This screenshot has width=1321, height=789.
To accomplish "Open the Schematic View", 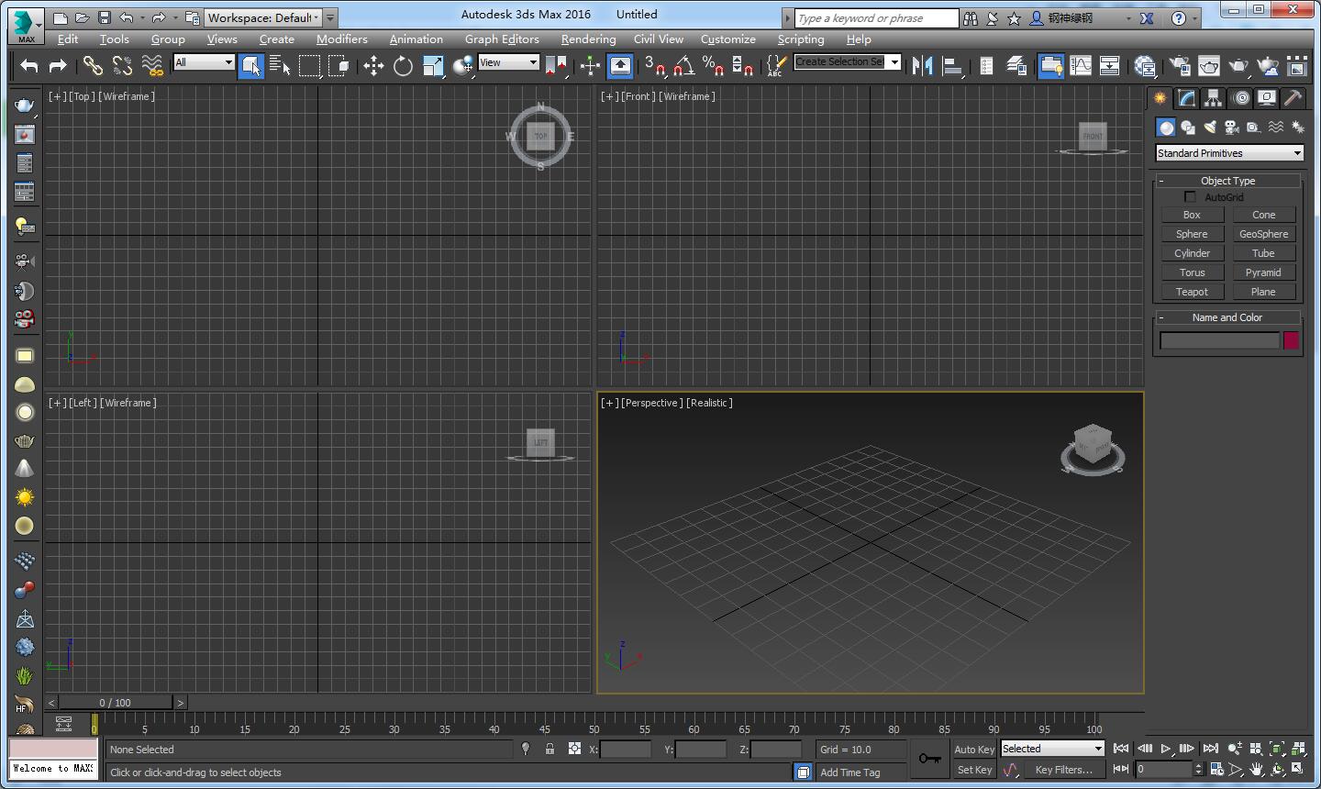I will pos(1109,65).
